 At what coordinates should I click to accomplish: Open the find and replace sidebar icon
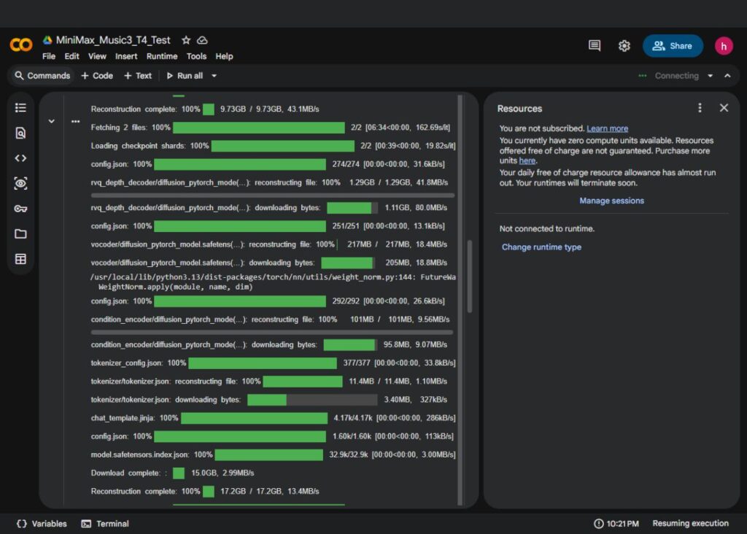click(x=20, y=133)
